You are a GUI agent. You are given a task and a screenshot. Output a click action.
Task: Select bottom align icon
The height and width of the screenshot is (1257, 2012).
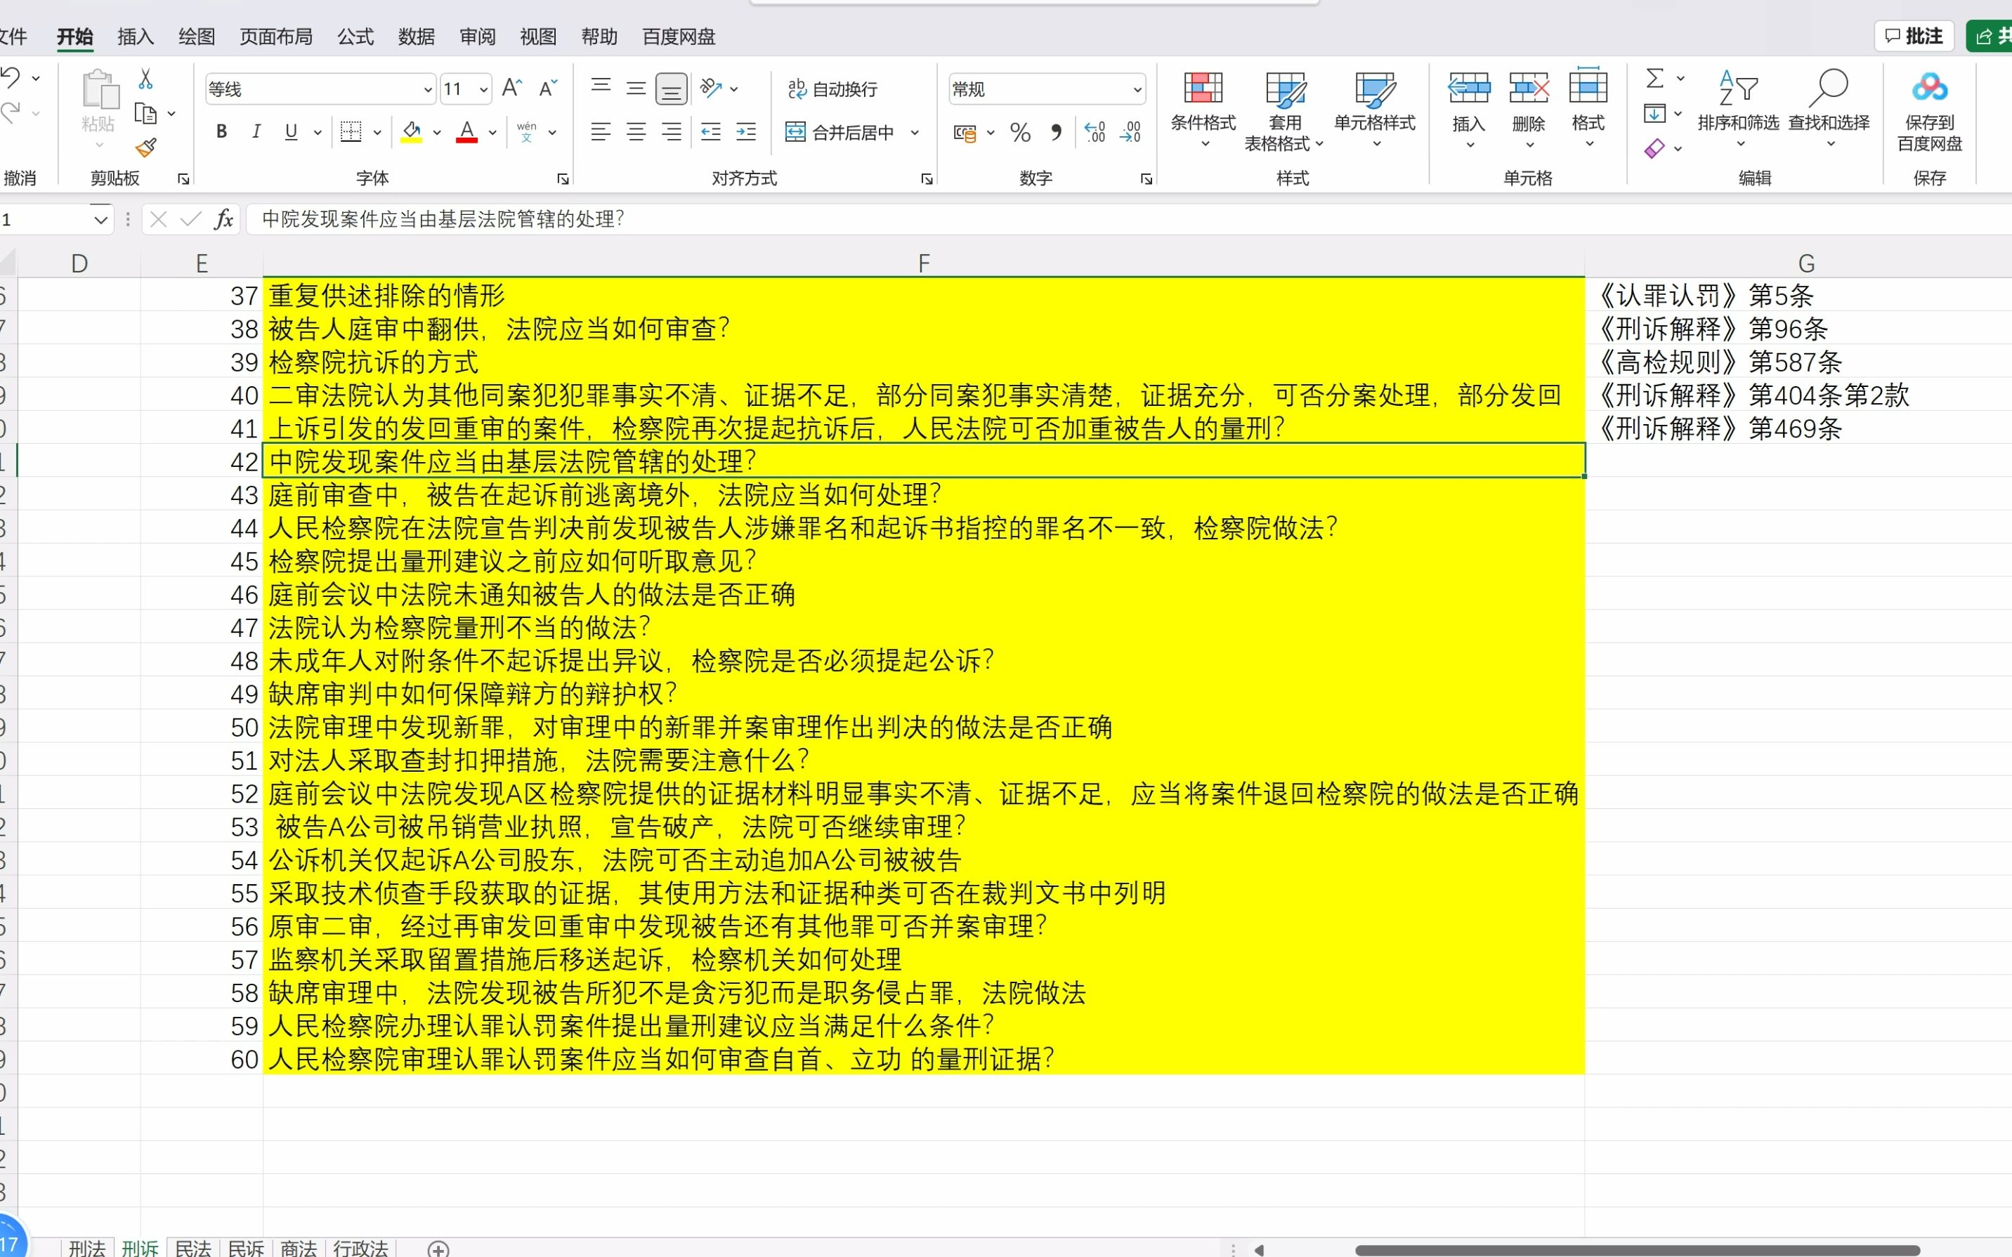[x=671, y=88]
